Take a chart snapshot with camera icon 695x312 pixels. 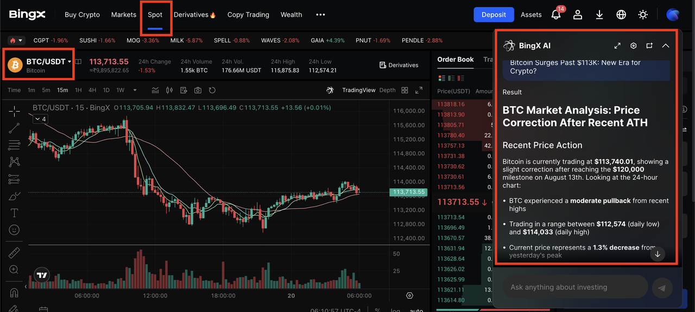(x=198, y=90)
